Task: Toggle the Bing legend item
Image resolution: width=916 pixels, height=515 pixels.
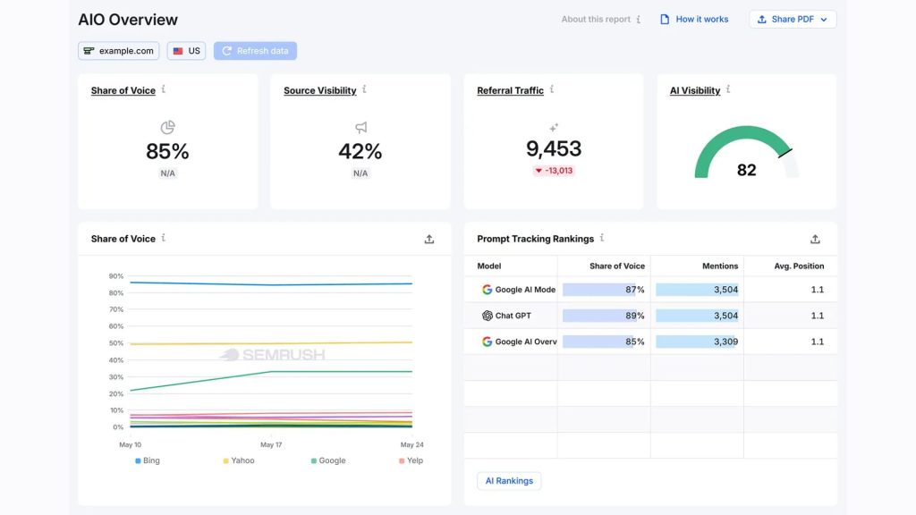Action: point(148,460)
